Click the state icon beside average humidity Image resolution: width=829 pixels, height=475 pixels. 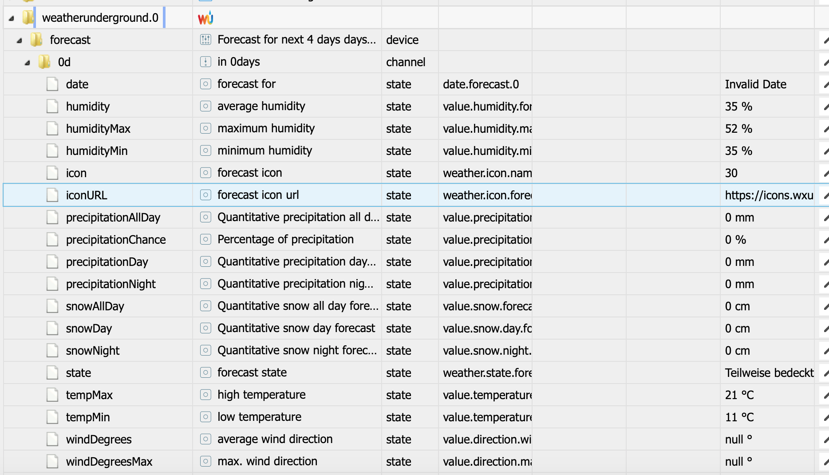[x=205, y=106]
